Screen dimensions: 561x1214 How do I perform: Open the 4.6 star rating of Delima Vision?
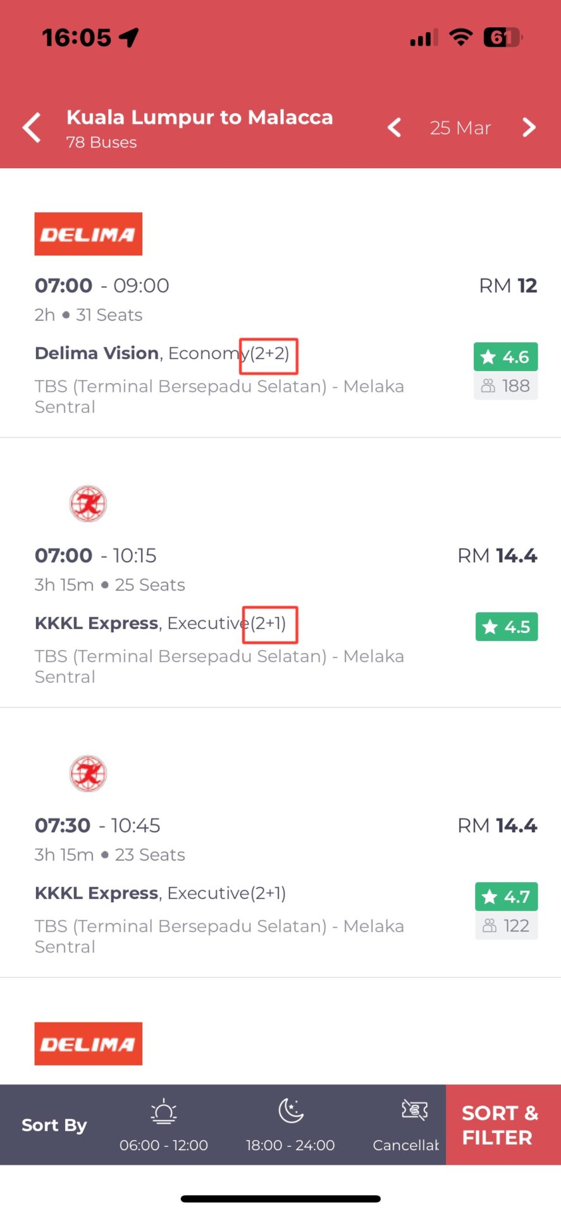[x=505, y=357]
